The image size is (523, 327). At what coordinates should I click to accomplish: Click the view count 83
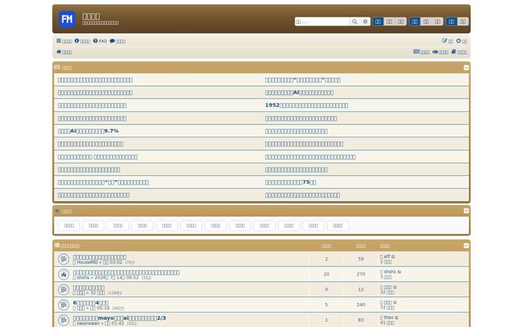(361, 320)
